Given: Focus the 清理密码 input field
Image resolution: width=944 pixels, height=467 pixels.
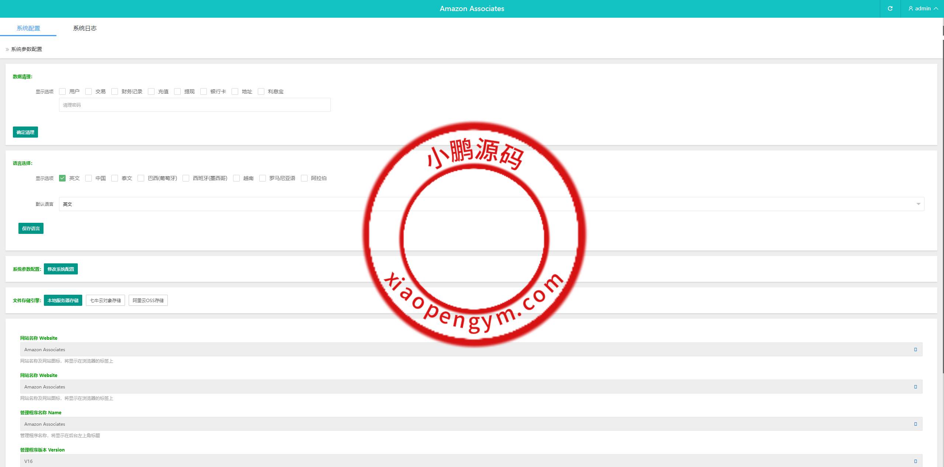Looking at the screenshot, I should point(195,105).
